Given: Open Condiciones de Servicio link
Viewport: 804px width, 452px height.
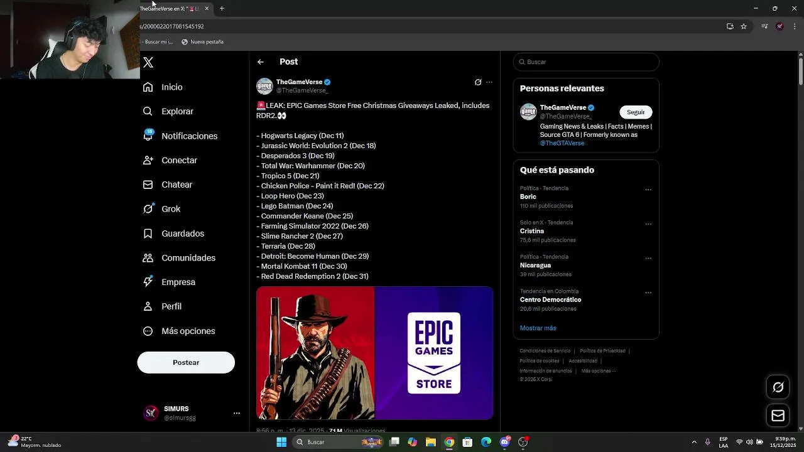Looking at the screenshot, I should click(545, 351).
